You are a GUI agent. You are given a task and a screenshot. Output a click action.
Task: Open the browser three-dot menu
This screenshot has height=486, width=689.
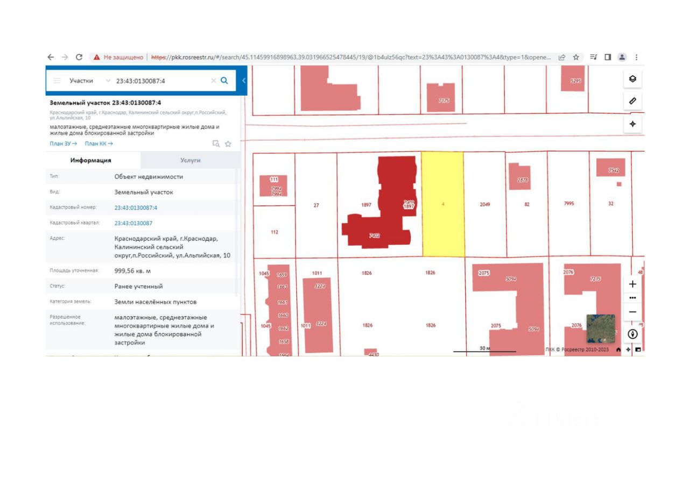[637, 57]
